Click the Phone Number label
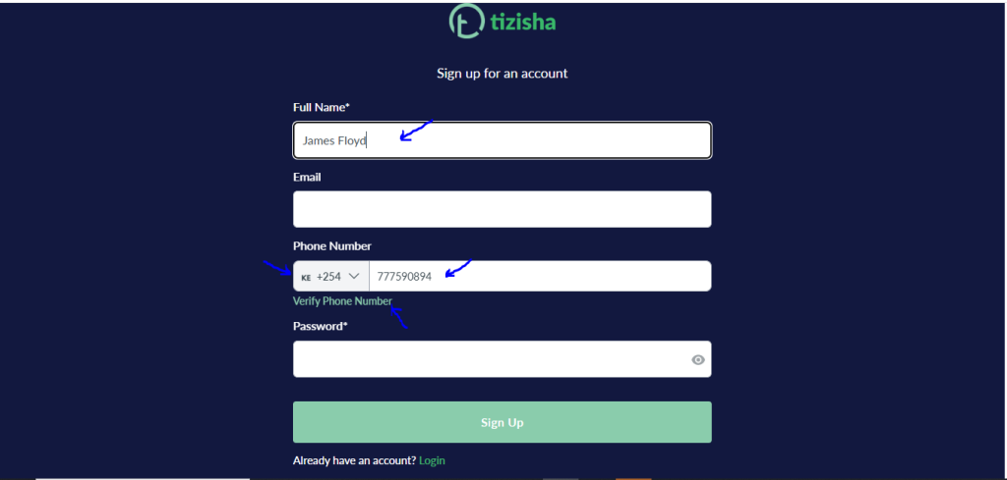This screenshot has height=480, width=1007. tap(332, 246)
